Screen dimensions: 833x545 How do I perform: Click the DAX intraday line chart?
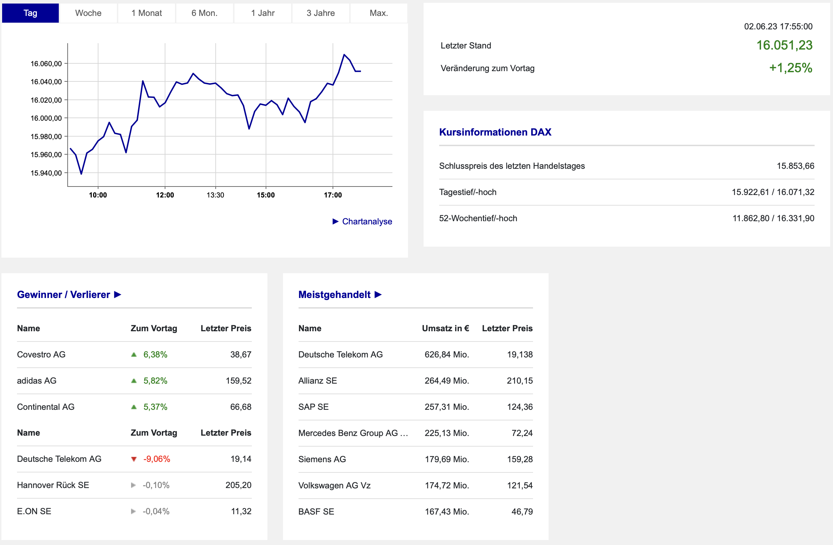pos(230,115)
